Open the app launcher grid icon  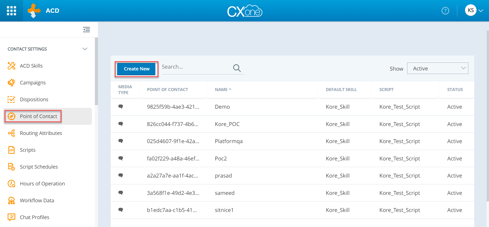click(x=11, y=11)
